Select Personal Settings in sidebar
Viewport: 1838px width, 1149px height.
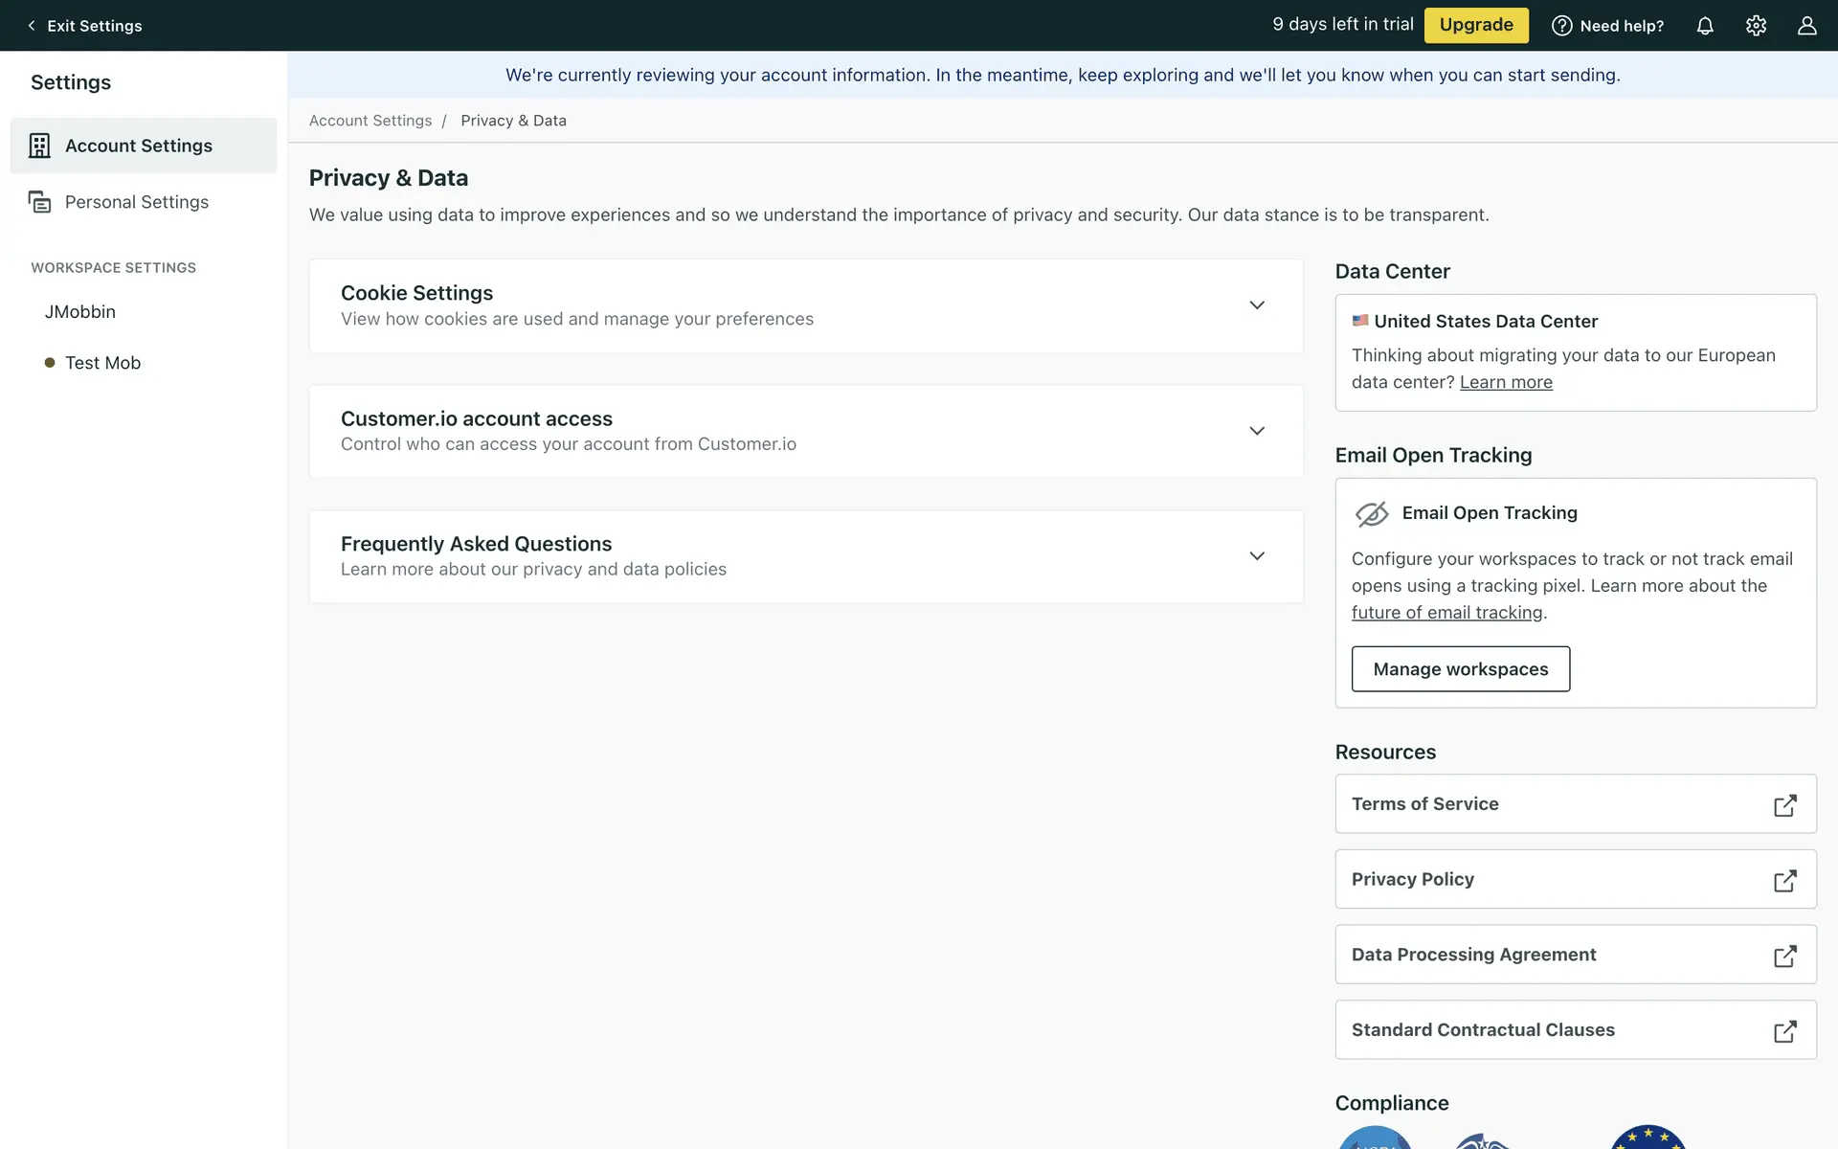pyautogui.click(x=136, y=202)
